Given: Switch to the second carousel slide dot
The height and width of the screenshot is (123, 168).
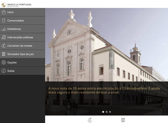Looking at the screenshot, I should 107,112.
